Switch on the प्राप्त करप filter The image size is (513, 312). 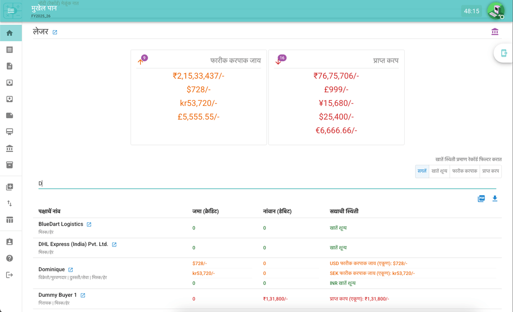490,171
